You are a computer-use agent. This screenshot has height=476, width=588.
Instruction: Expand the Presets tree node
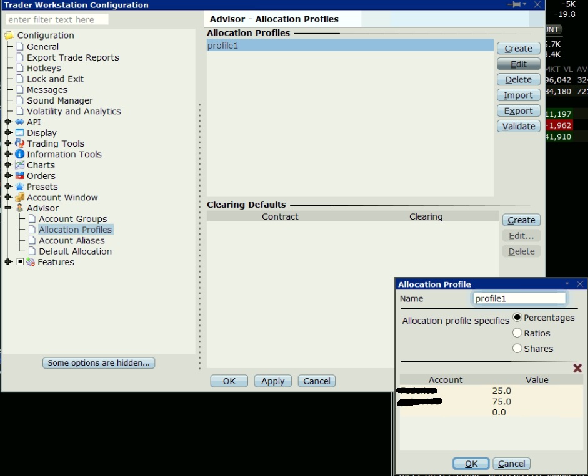[8, 186]
